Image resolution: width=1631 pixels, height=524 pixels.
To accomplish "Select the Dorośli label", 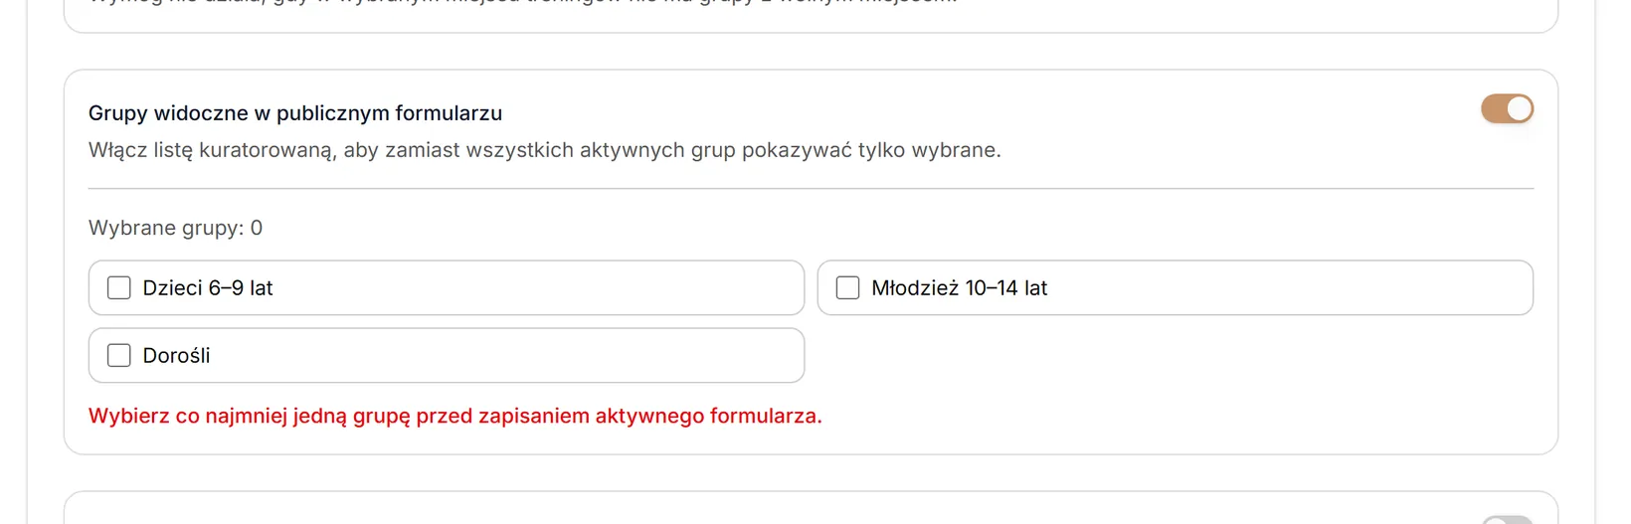I will pyautogui.click(x=177, y=355).
